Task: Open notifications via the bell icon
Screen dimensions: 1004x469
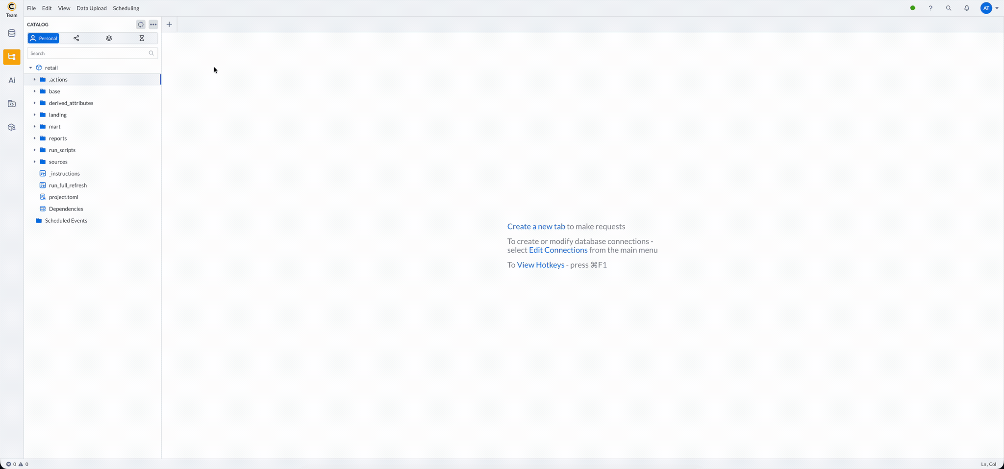Action: point(966,8)
